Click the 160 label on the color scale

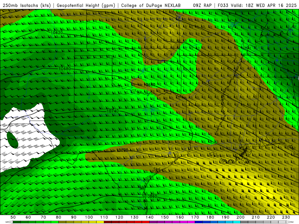pyautogui.click(x=180, y=217)
